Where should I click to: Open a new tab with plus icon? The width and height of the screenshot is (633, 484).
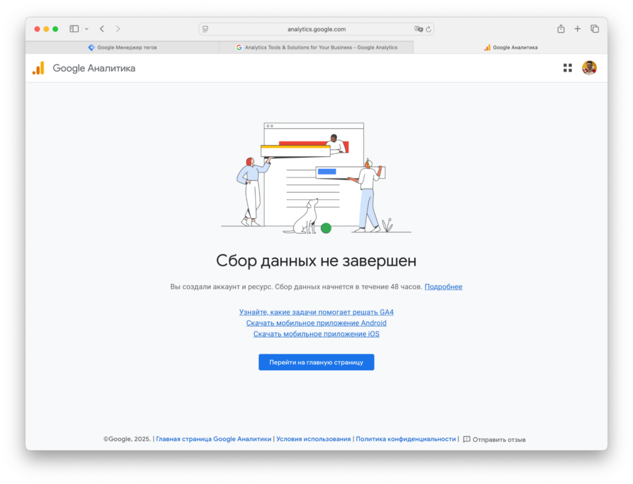click(x=577, y=28)
